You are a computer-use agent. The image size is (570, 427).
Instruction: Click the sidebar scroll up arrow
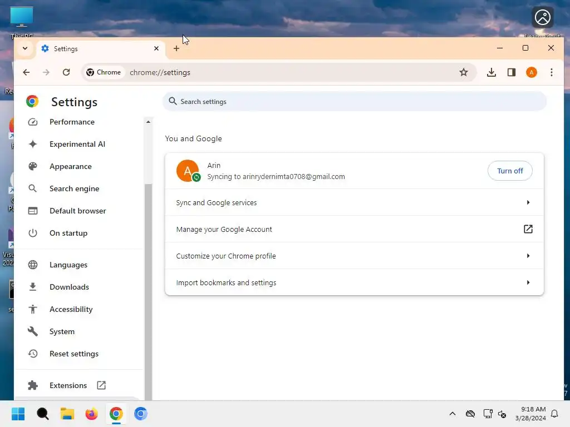(x=148, y=122)
